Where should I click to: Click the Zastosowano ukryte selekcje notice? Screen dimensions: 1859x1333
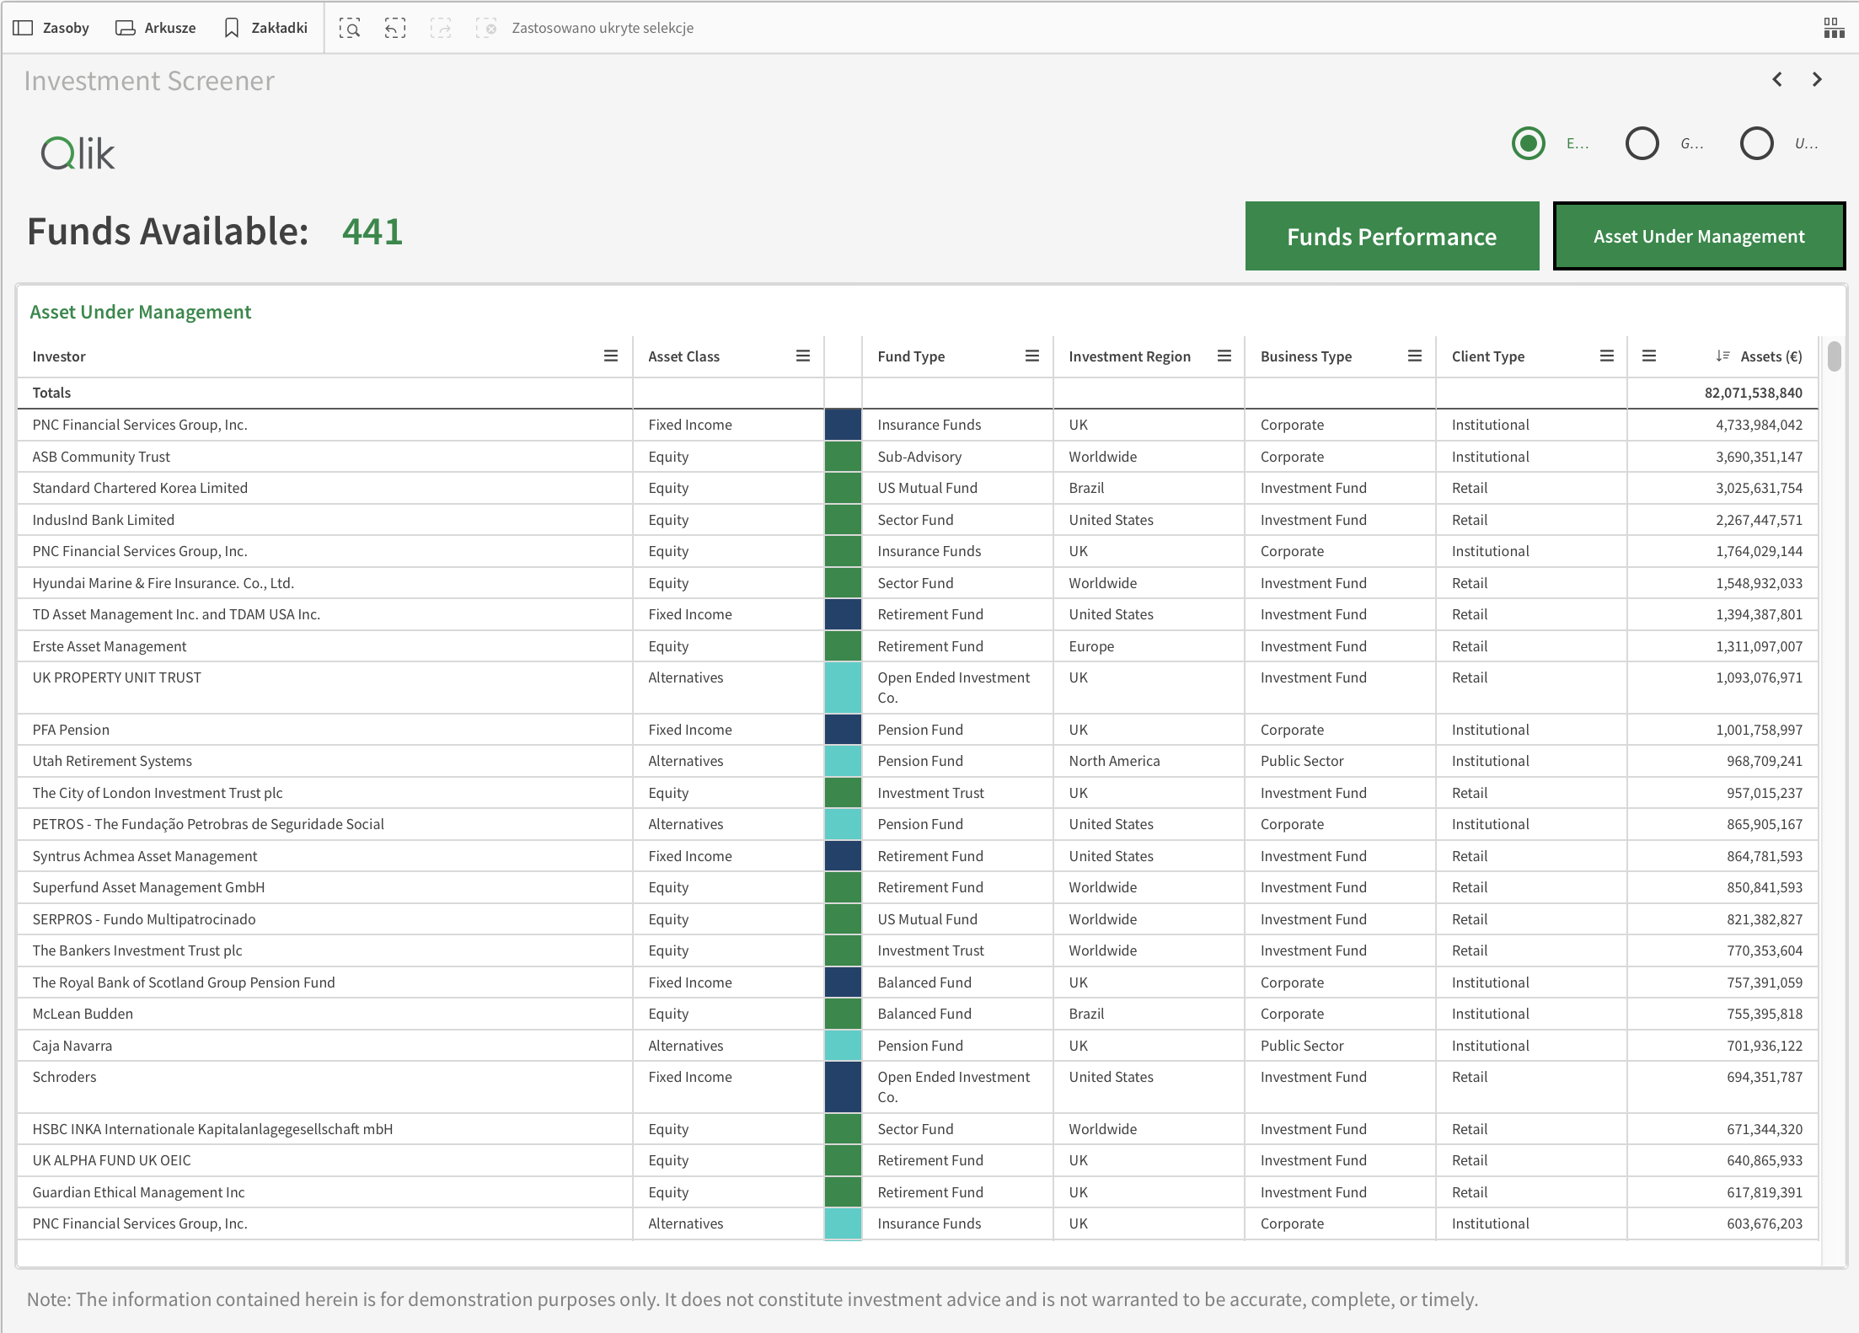603,28
